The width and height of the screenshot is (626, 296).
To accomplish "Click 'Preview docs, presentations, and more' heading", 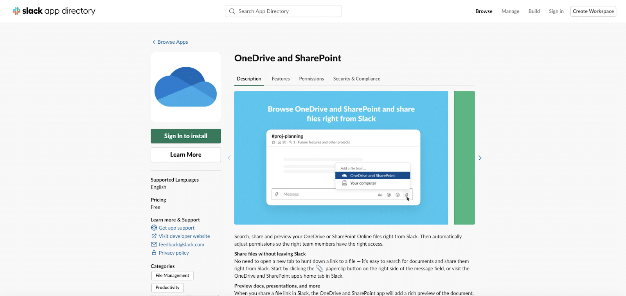I will coord(277,286).
